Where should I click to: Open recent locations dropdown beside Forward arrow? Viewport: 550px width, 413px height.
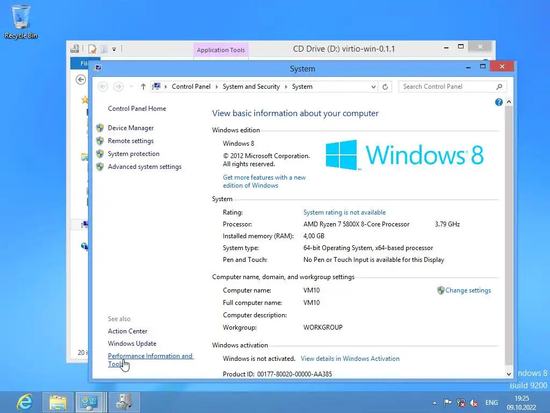(131, 87)
